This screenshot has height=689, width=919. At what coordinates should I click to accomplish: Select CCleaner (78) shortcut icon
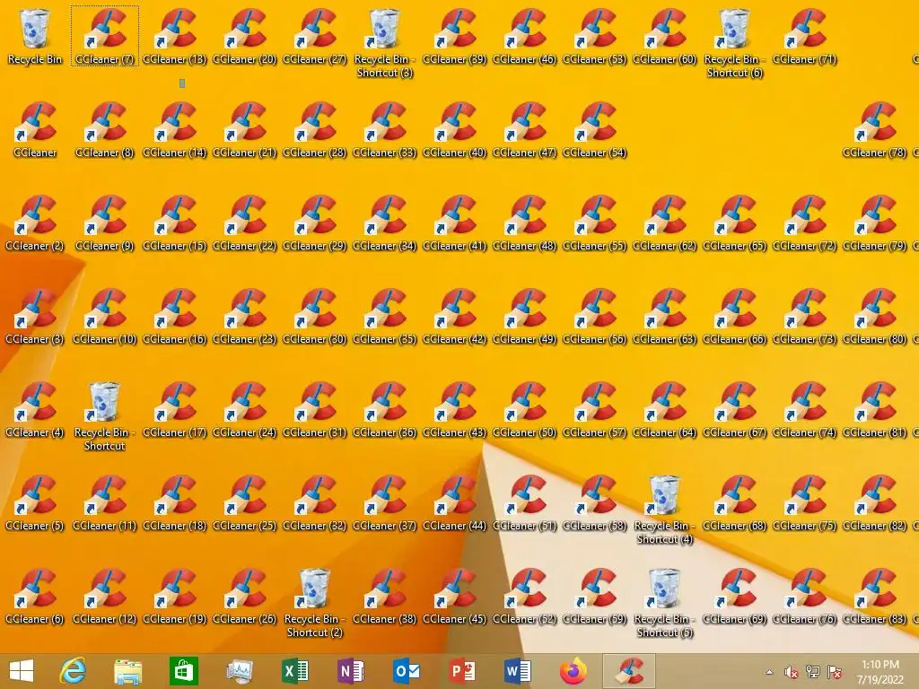tap(874, 129)
